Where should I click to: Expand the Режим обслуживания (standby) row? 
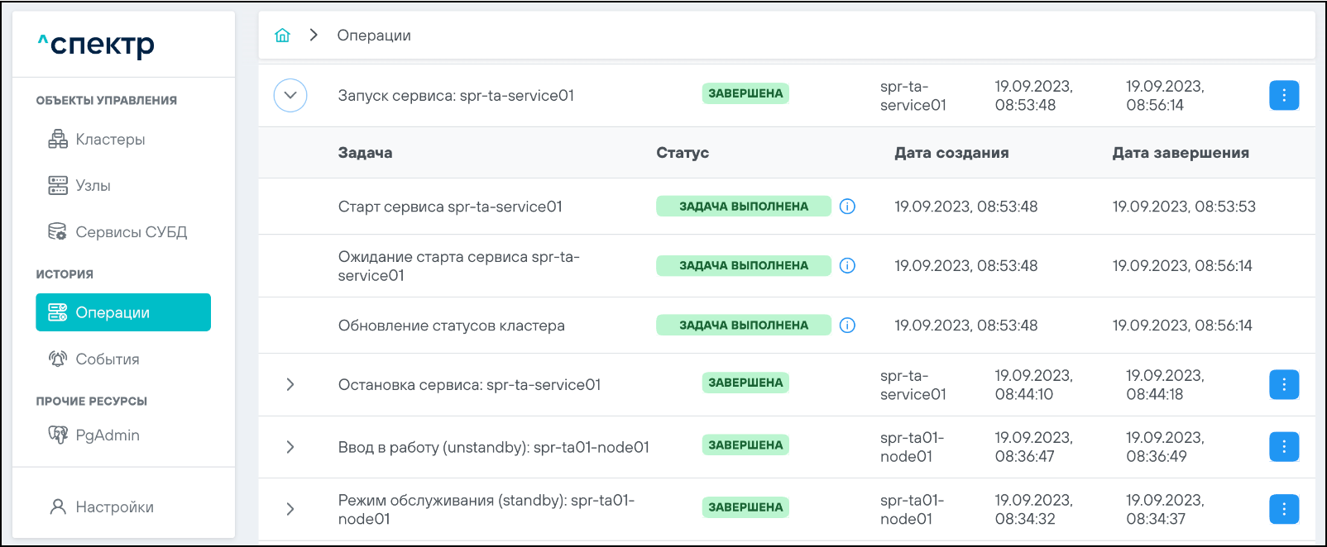(x=290, y=509)
